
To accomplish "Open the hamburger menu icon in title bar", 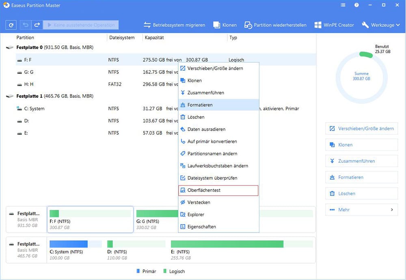I will pyautogui.click(x=343, y=5).
